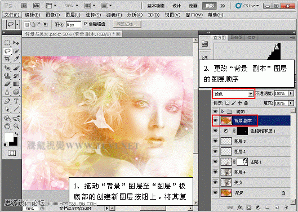This screenshot has height=212, width=298.
Task: Click the create new layer icon
Action: tap(277, 208)
